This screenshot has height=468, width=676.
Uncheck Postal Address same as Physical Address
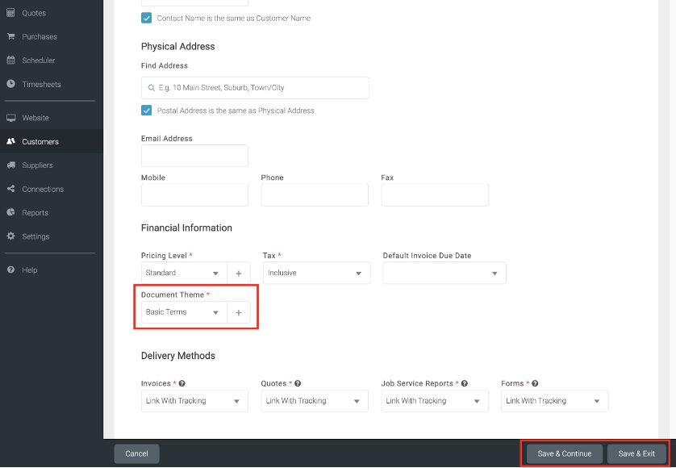(146, 111)
